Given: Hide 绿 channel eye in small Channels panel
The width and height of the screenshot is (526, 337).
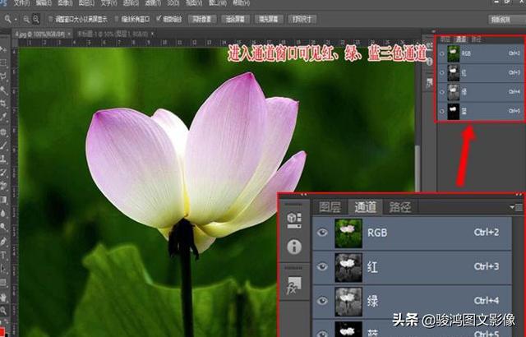Looking at the screenshot, I should pyautogui.click(x=442, y=92).
